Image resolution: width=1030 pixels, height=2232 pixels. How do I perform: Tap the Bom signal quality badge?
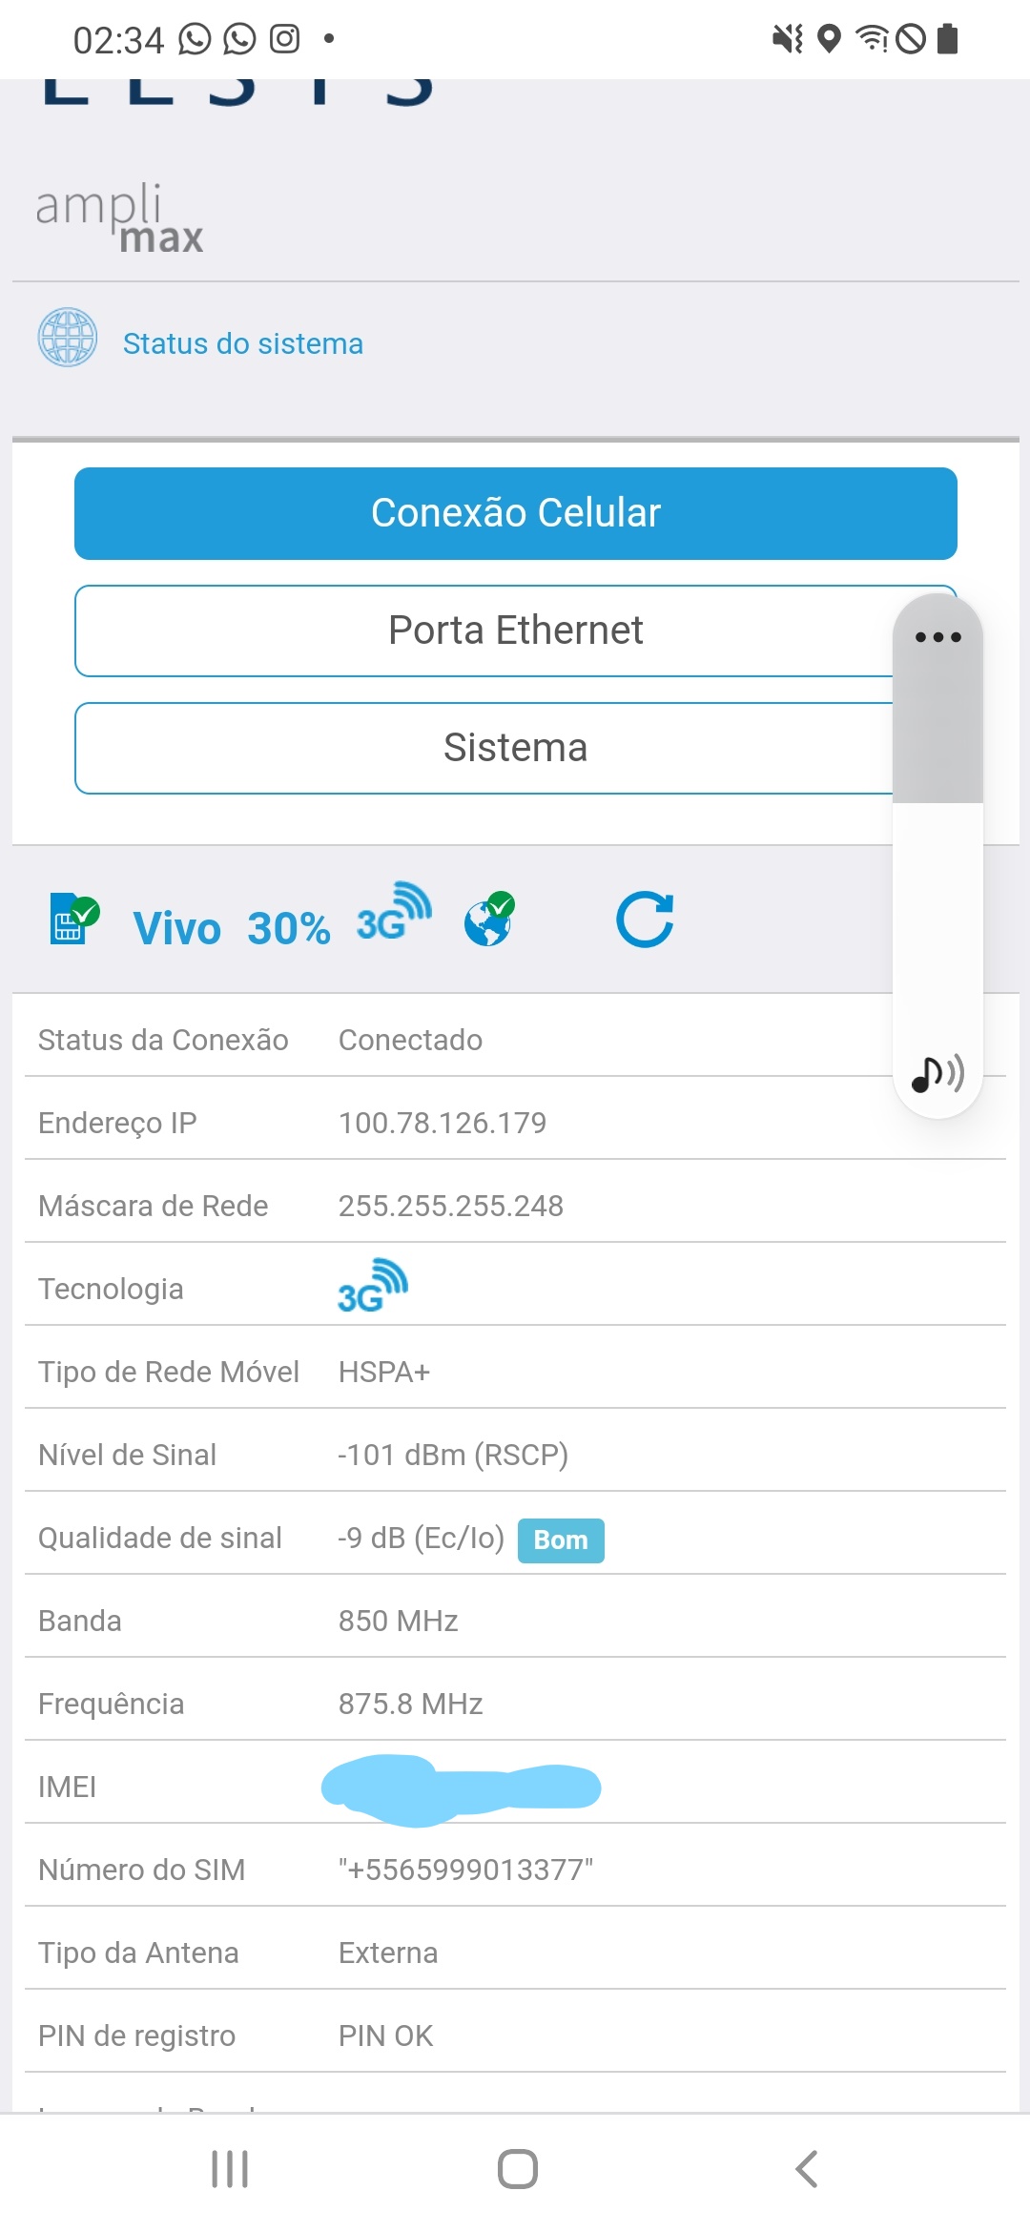561,1540
